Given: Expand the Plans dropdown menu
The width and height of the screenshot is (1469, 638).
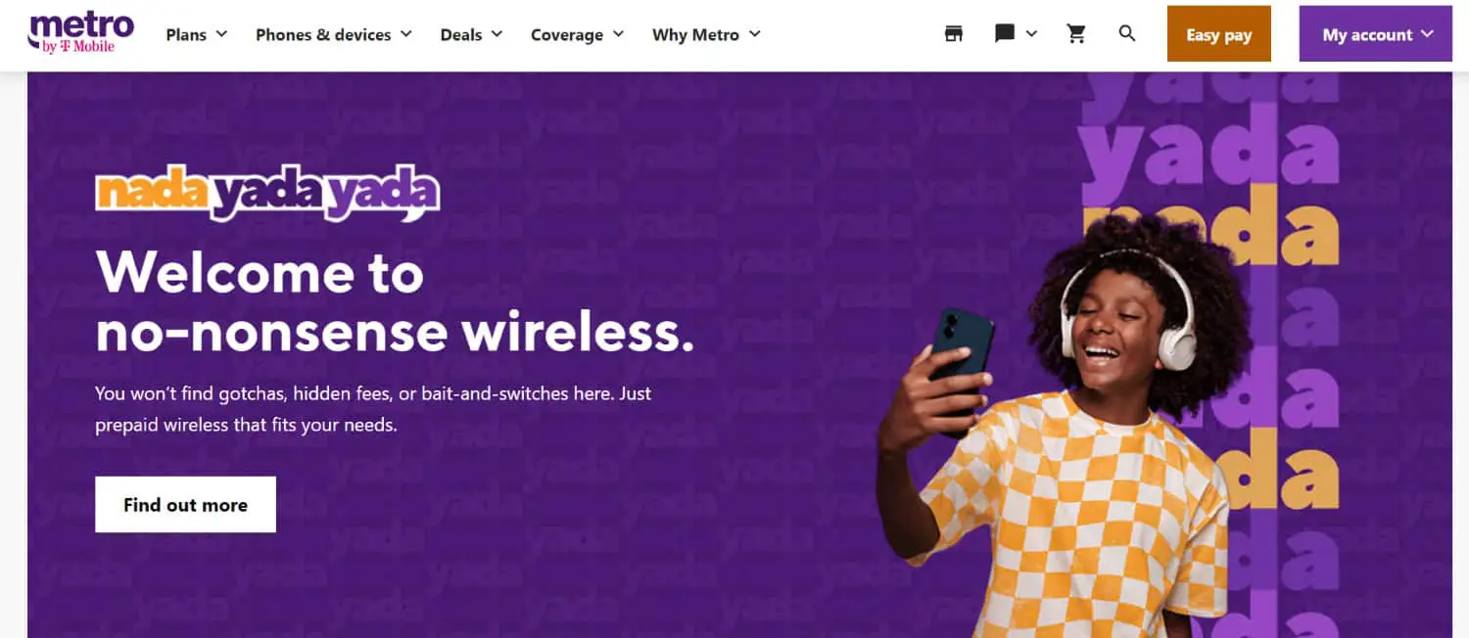Looking at the screenshot, I should (197, 34).
